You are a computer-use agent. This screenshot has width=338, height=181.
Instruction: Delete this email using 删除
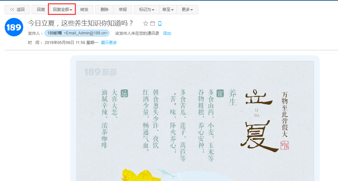pyautogui.click(x=104, y=10)
